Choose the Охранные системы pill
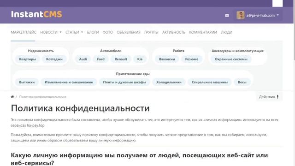The height and width of the screenshot is (166, 295). [231, 59]
